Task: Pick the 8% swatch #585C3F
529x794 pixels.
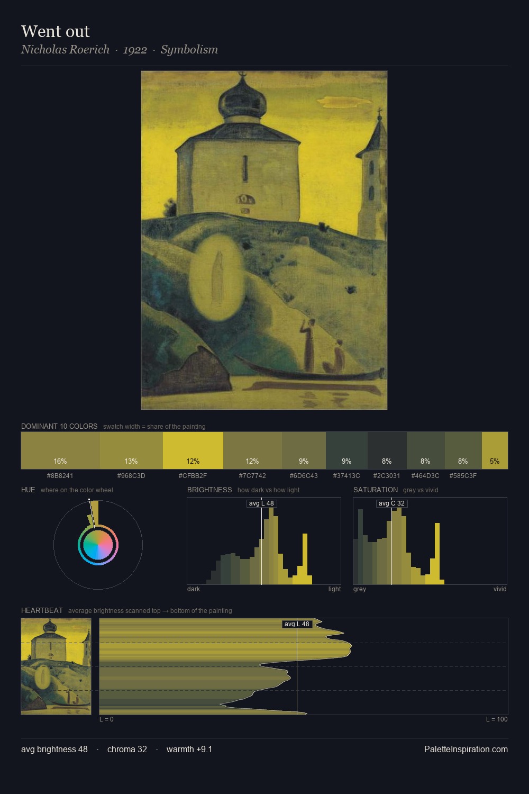Action: tap(463, 450)
